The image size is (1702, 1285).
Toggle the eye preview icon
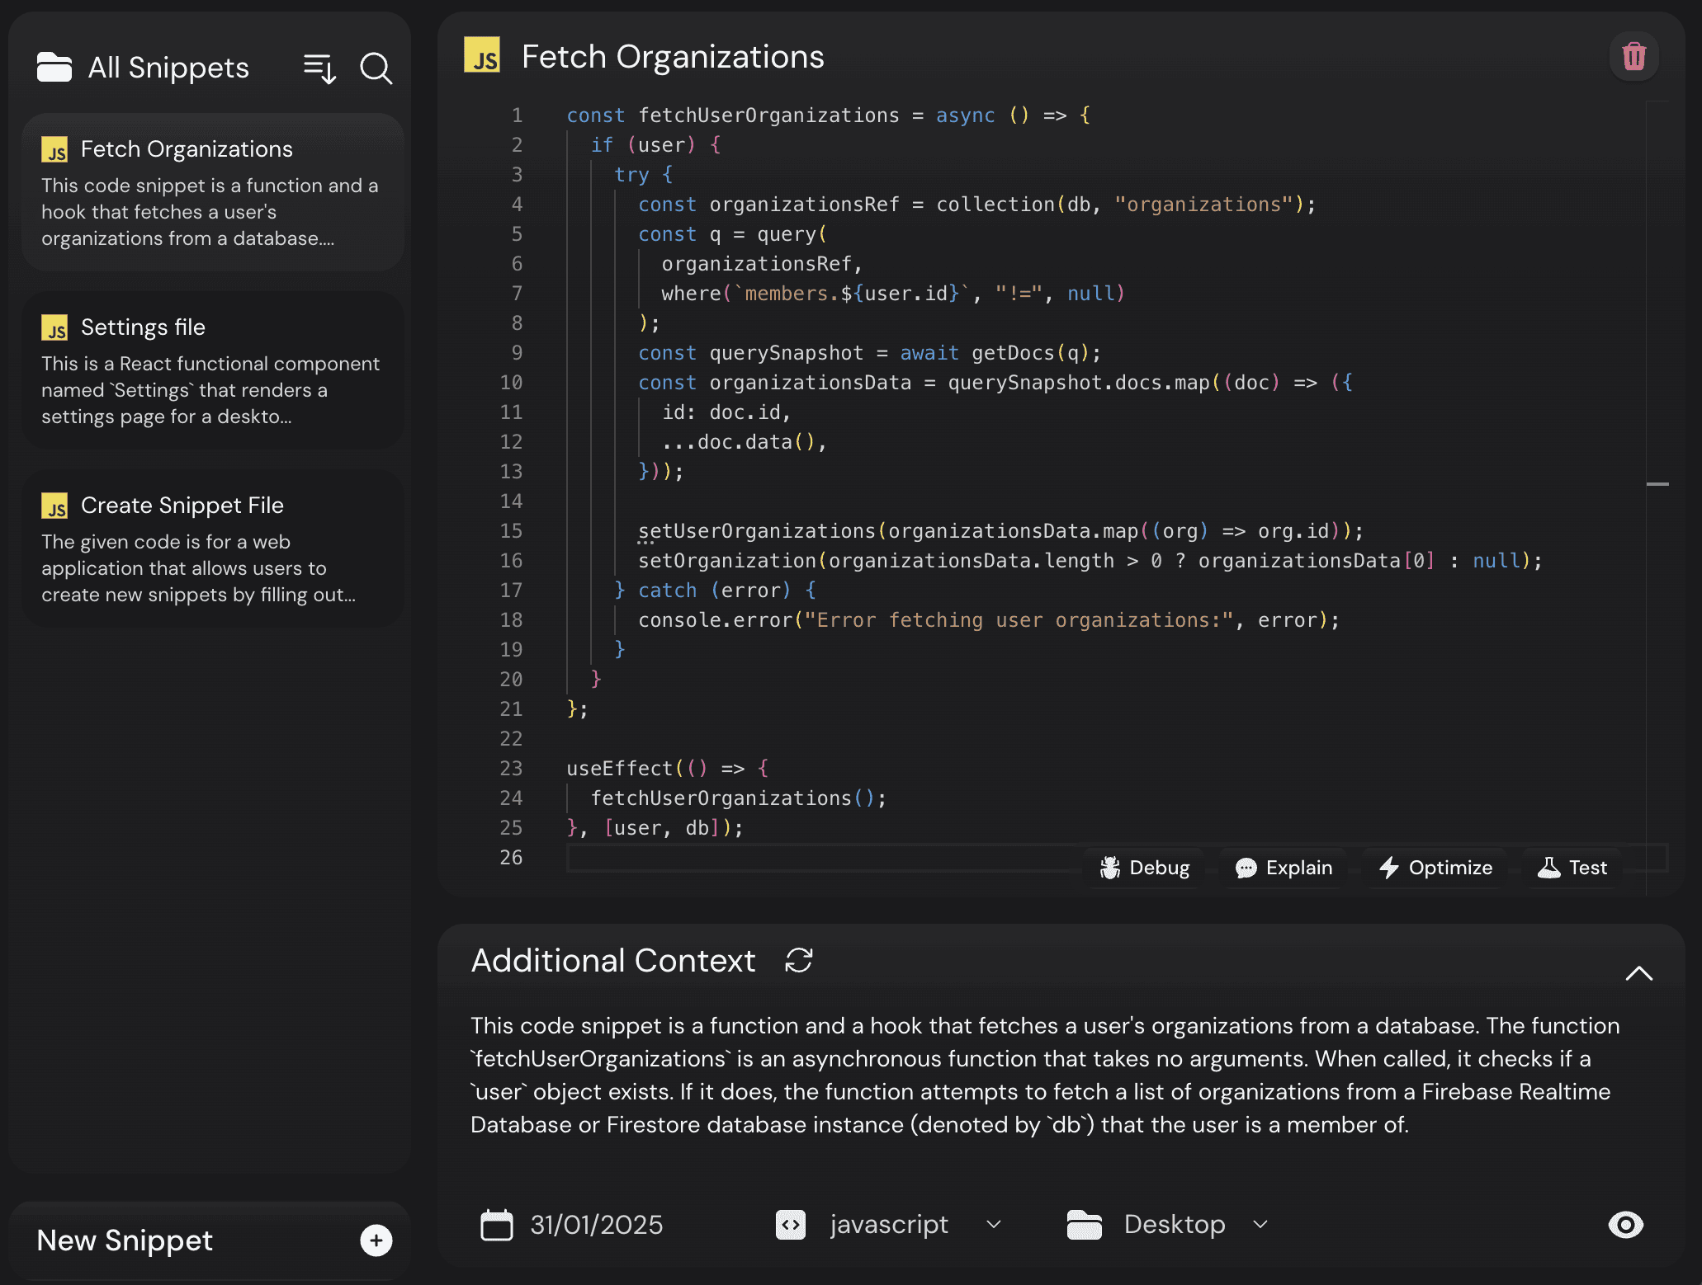[1625, 1225]
